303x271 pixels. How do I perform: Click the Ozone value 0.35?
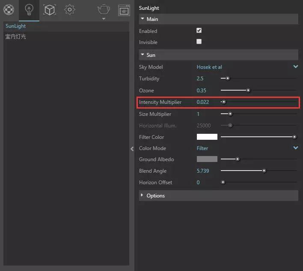pos(201,90)
